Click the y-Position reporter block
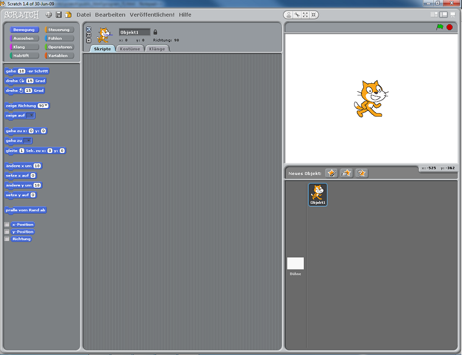The image size is (462, 355). pyautogui.click(x=23, y=232)
